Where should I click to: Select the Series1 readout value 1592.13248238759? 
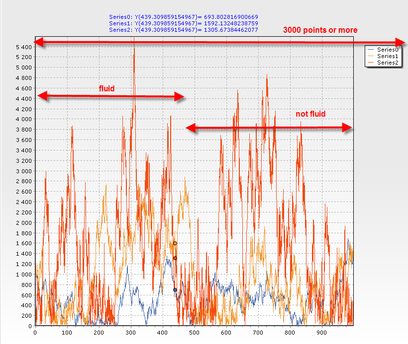point(231,23)
